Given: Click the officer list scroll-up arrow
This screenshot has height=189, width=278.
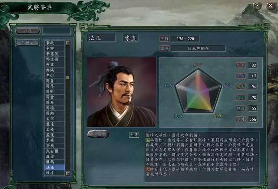Looking at the screenshot, I should coord(68,42).
